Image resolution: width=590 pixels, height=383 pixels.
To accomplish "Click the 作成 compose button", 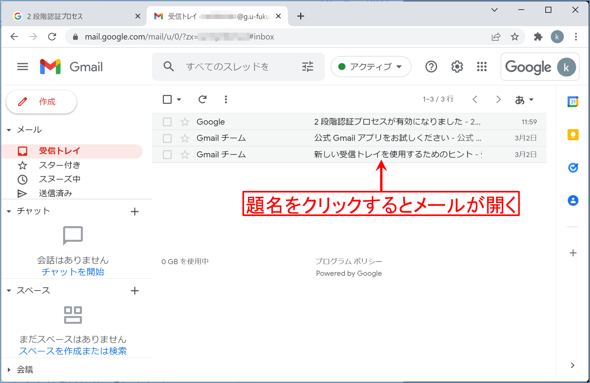I will click(x=41, y=102).
